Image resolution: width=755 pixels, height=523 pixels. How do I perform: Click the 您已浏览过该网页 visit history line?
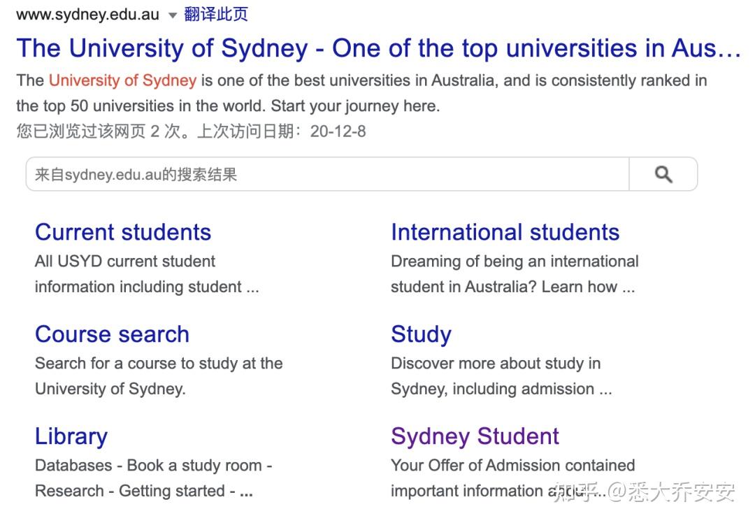pyautogui.click(x=191, y=131)
